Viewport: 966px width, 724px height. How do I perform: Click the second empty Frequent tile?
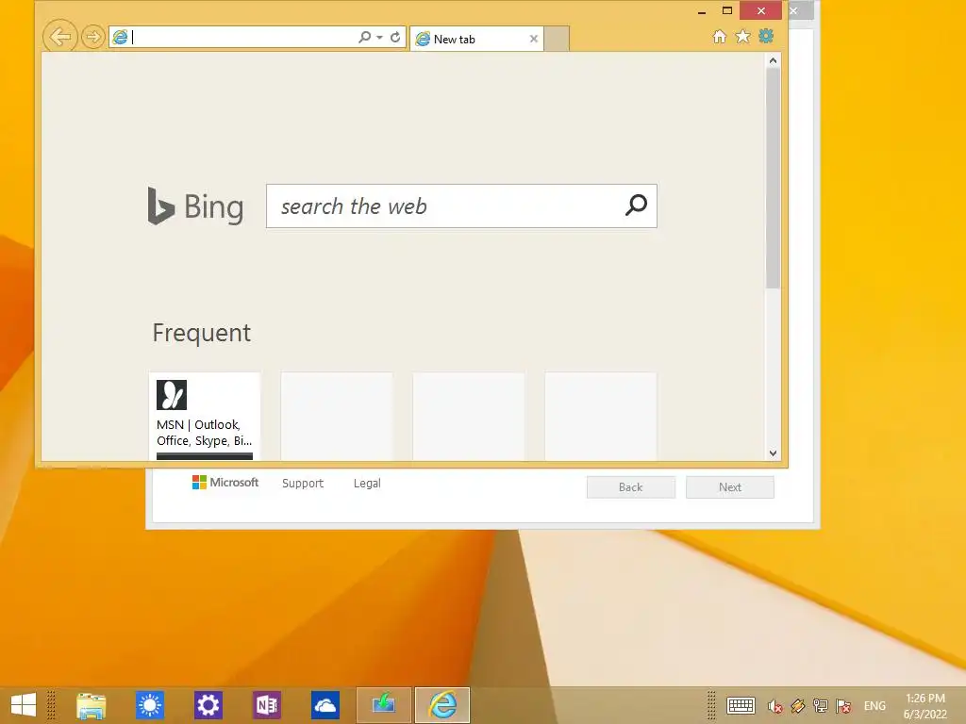(468, 416)
